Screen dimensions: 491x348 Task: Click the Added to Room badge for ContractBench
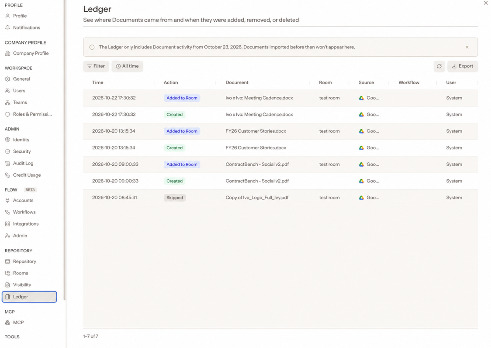pyautogui.click(x=182, y=165)
